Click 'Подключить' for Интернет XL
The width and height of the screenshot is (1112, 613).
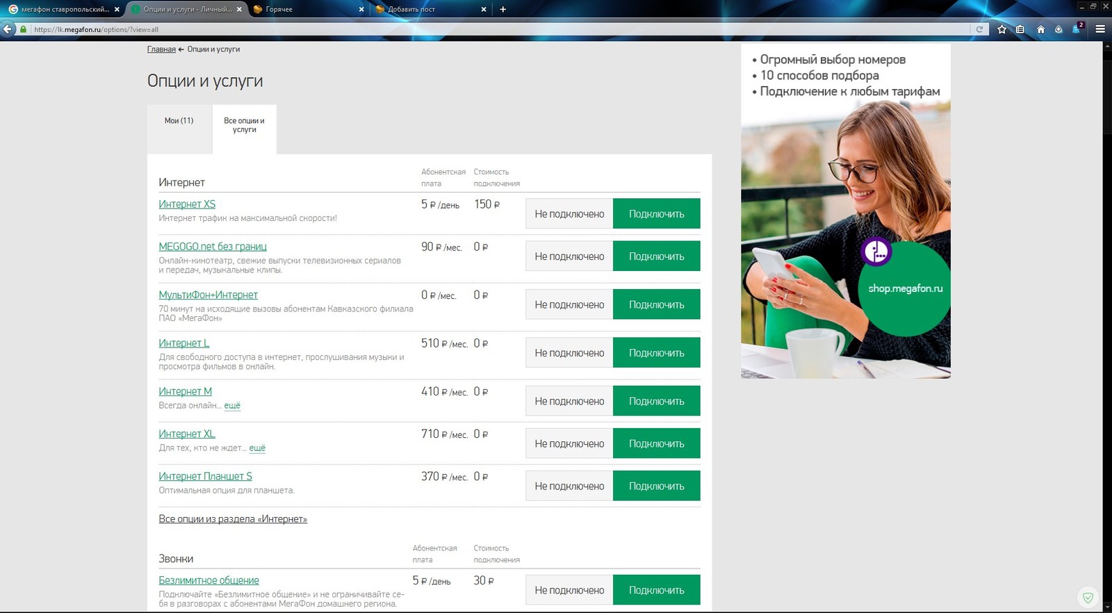(x=656, y=443)
